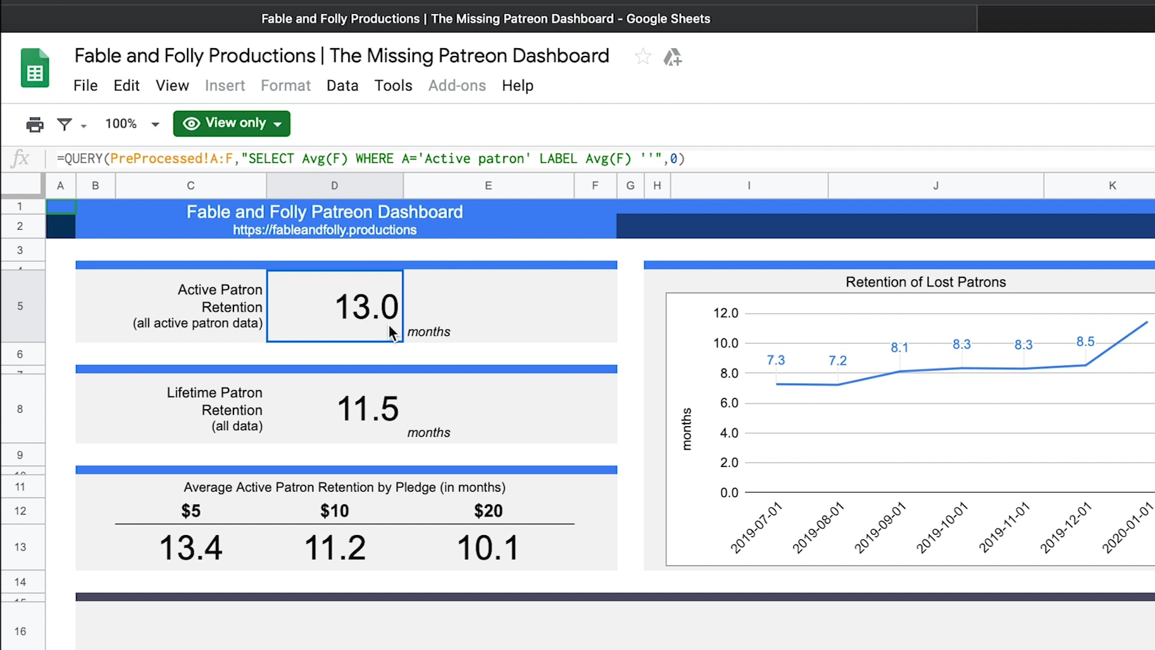
Task: Click the Google Sheets home icon
Action: [x=35, y=69]
